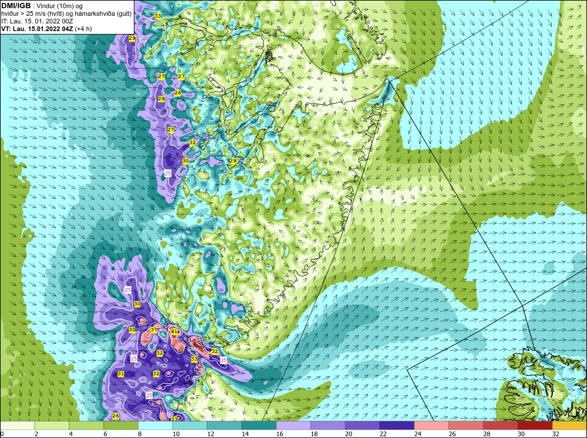587x438 pixels.
Task: Select the 8–10 m/s light cyan legend swatch
Action: click(x=156, y=426)
